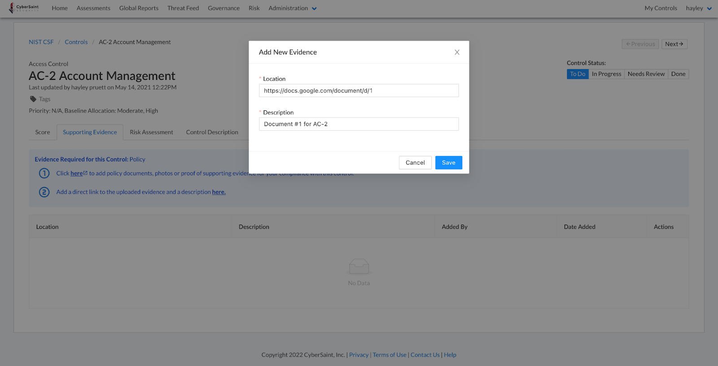The image size is (718, 366).
Task: Set control status to Needs Review
Action: coord(646,74)
